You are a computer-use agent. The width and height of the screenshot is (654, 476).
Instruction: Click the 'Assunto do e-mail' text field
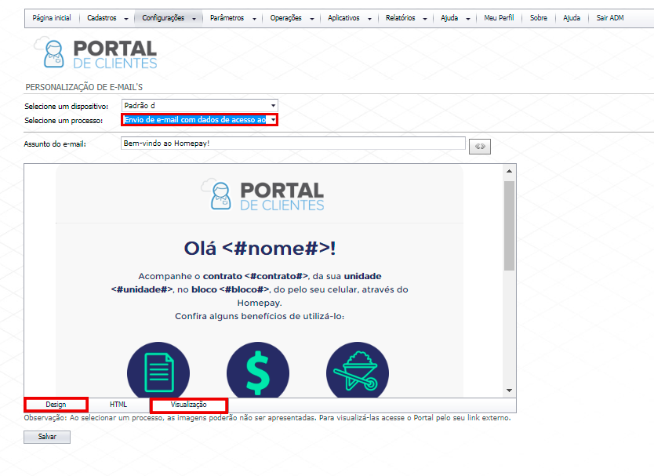coord(292,143)
